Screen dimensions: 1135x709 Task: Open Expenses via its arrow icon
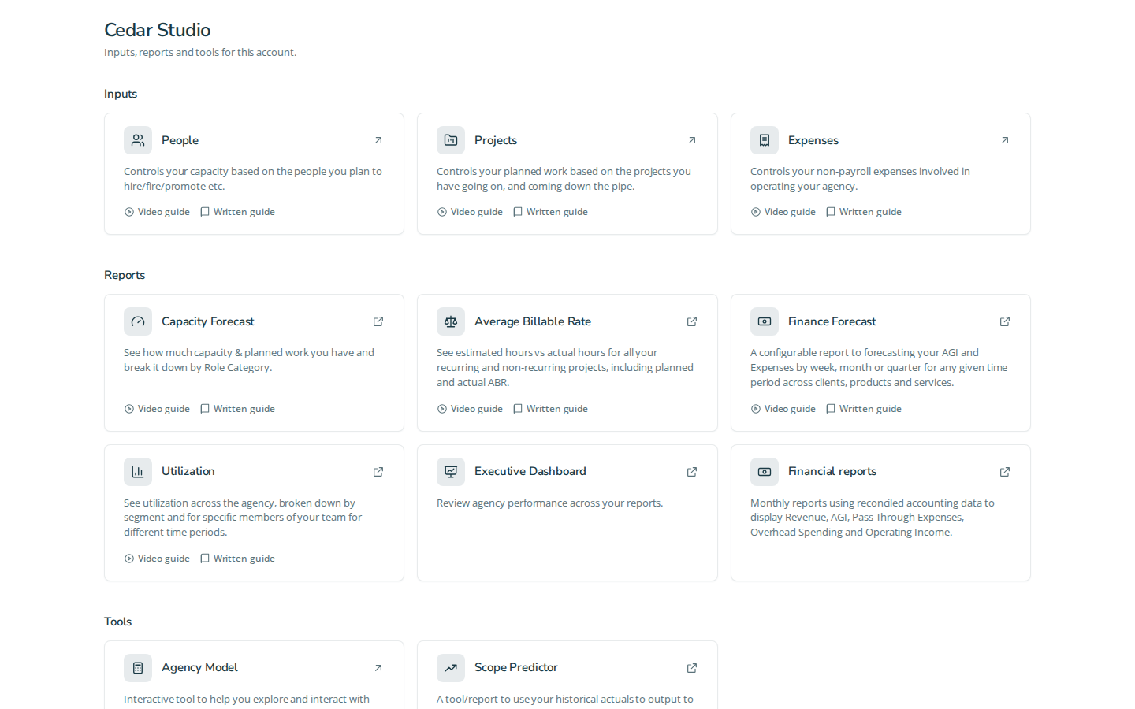point(1005,140)
